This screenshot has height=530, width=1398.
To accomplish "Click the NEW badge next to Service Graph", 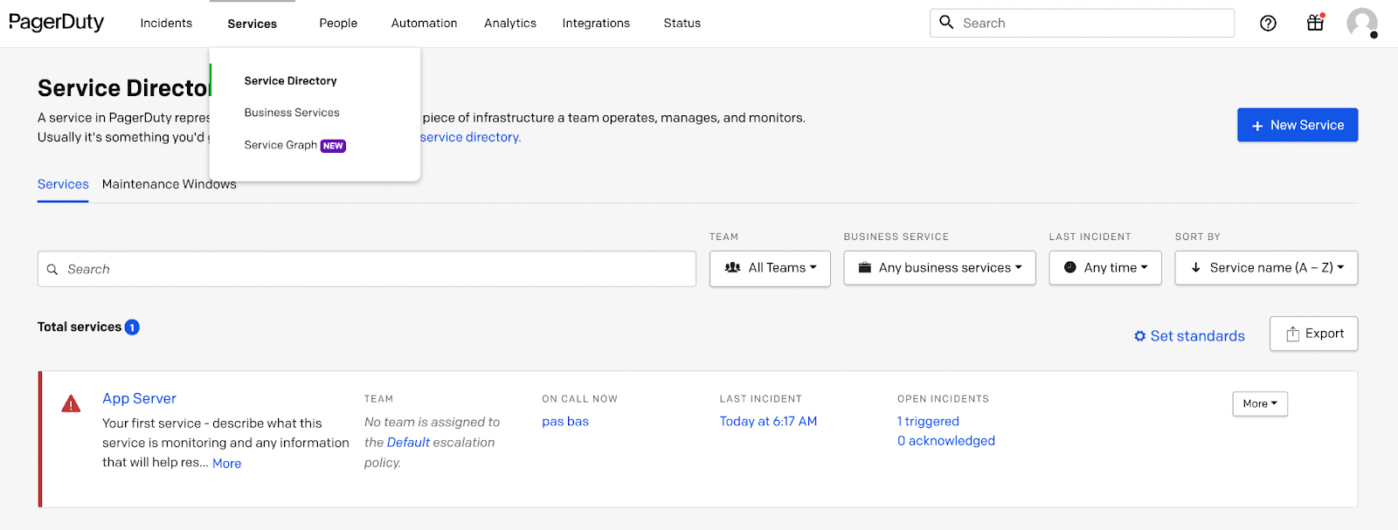I will click(333, 146).
